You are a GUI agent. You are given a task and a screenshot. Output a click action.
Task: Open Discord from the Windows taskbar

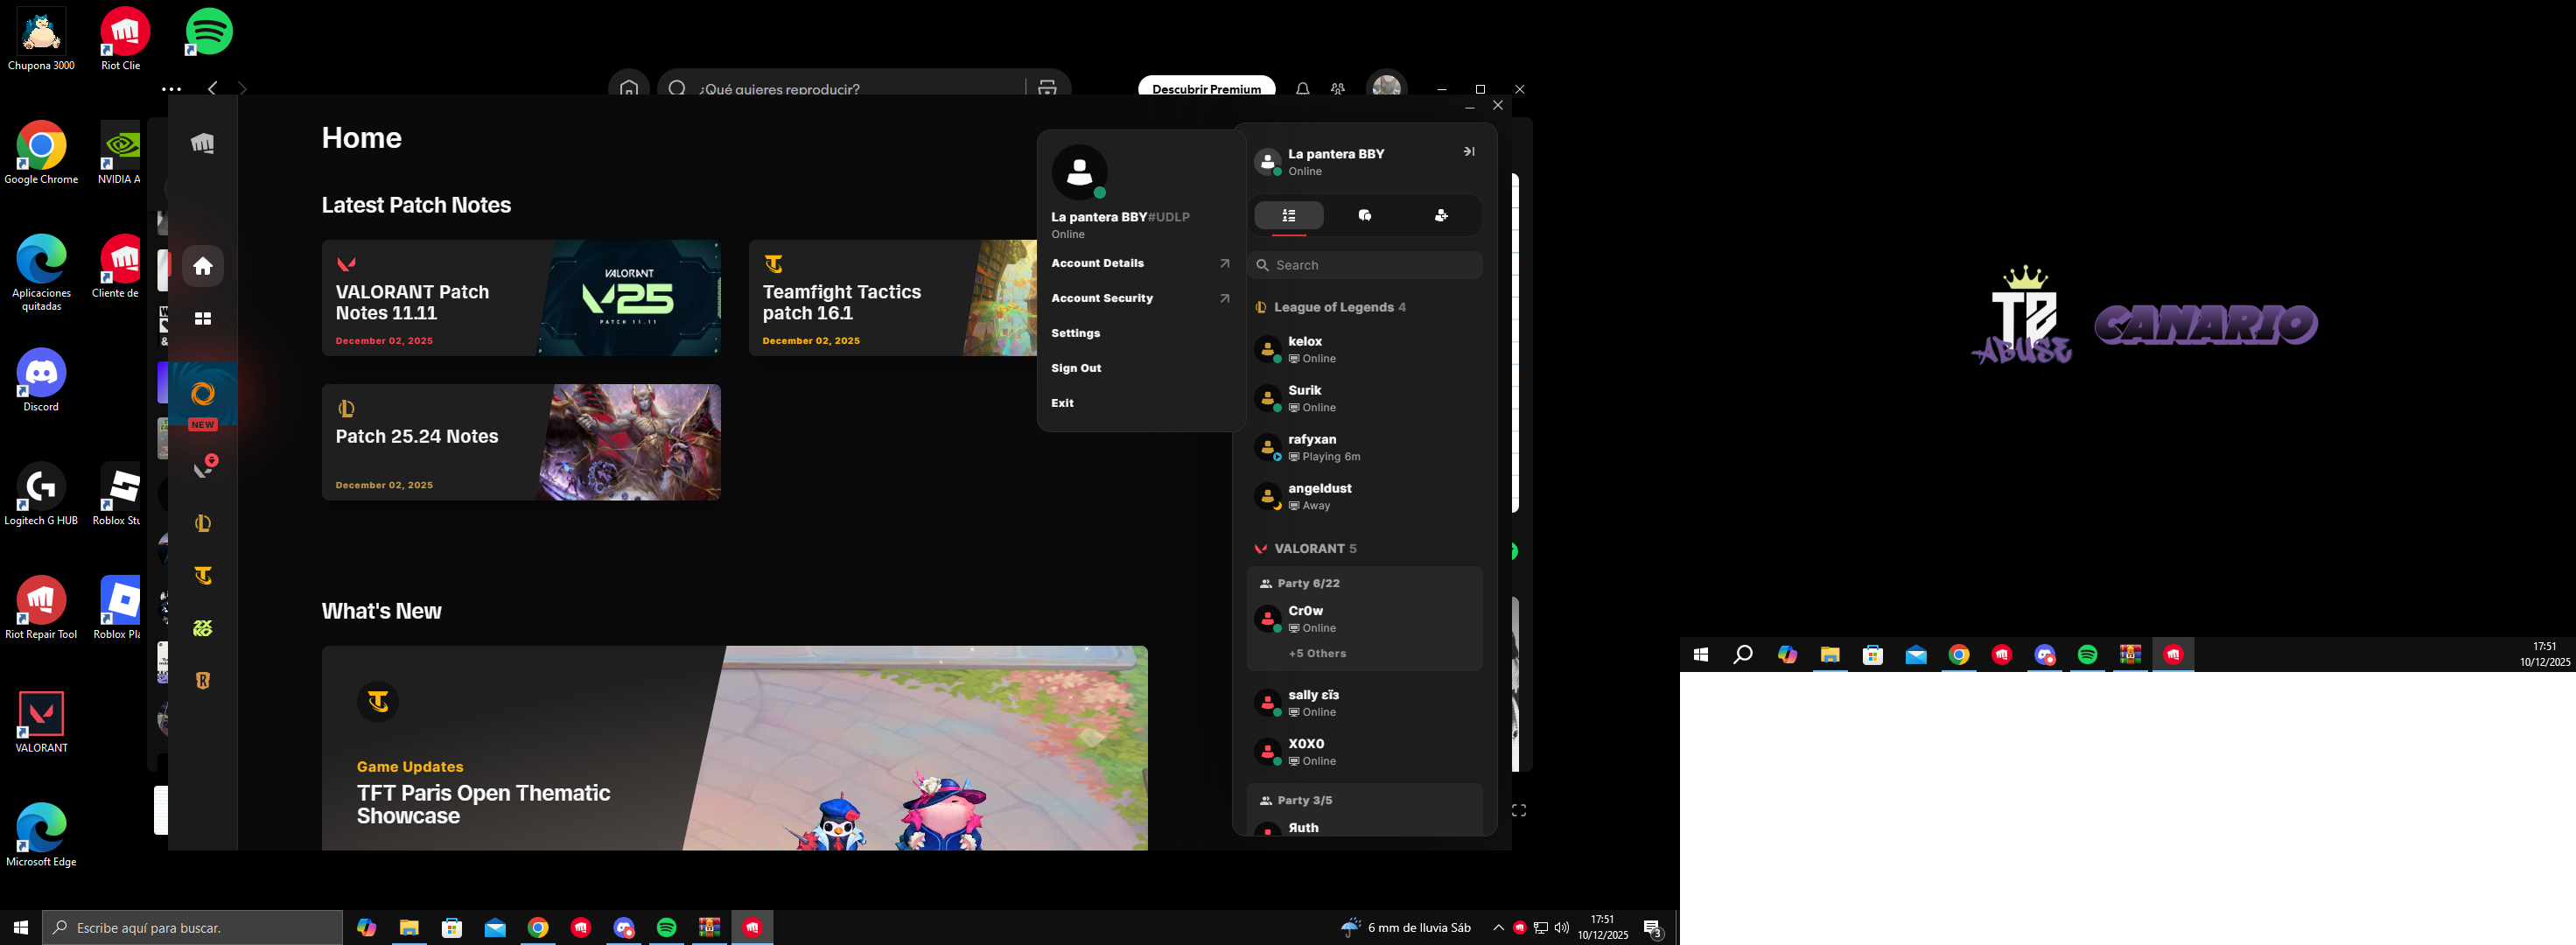tap(624, 928)
